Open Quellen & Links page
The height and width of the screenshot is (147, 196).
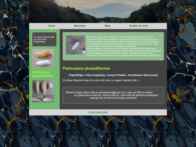click(x=138, y=26)
